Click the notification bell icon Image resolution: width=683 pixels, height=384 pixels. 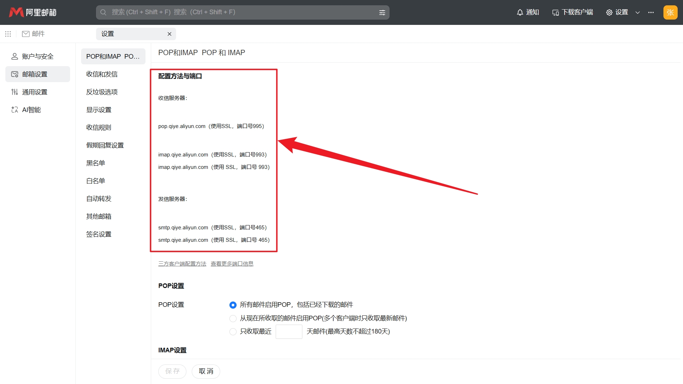click(520, 12)
